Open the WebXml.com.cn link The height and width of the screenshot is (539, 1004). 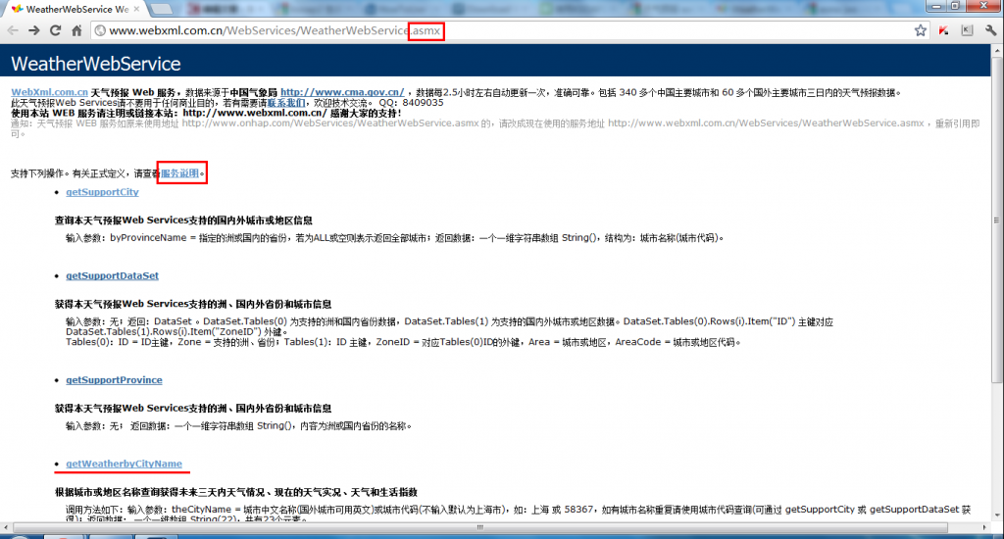coord(49,92)
